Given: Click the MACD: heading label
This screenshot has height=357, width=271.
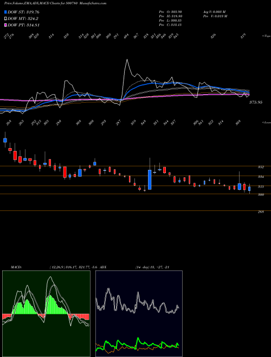Looking at the screenshot, I should (16, 267).
